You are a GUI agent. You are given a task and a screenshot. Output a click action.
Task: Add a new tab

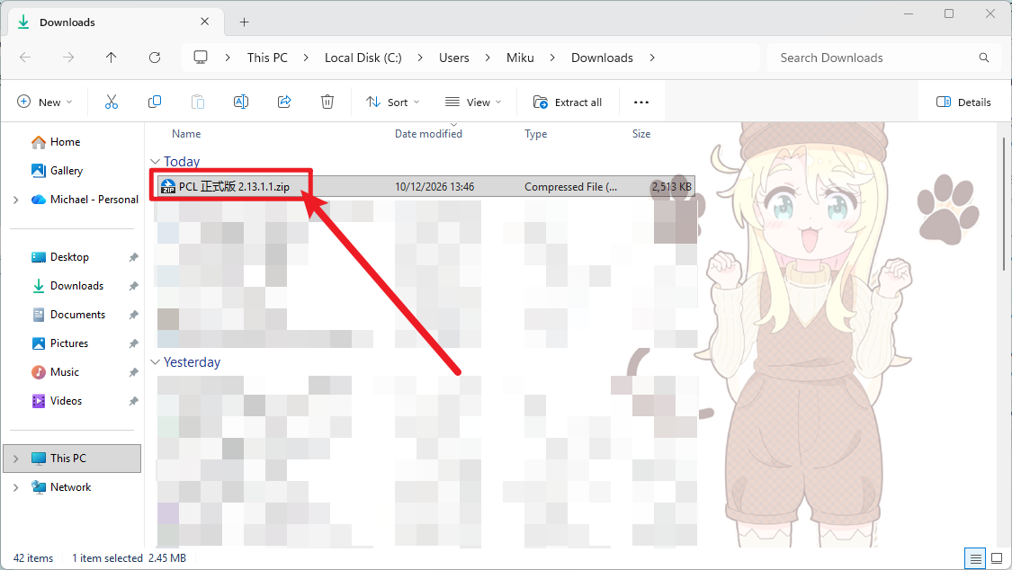[244, 22]
